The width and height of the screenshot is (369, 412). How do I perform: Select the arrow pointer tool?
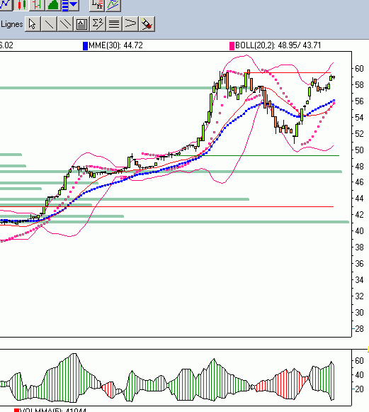pyautogui.click(x=33, y=24)
